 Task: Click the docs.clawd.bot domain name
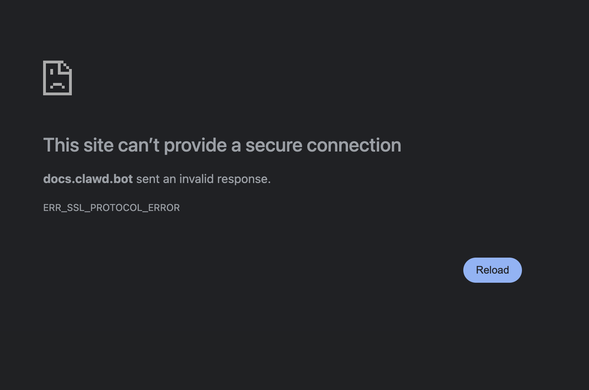tap(88, 179)
